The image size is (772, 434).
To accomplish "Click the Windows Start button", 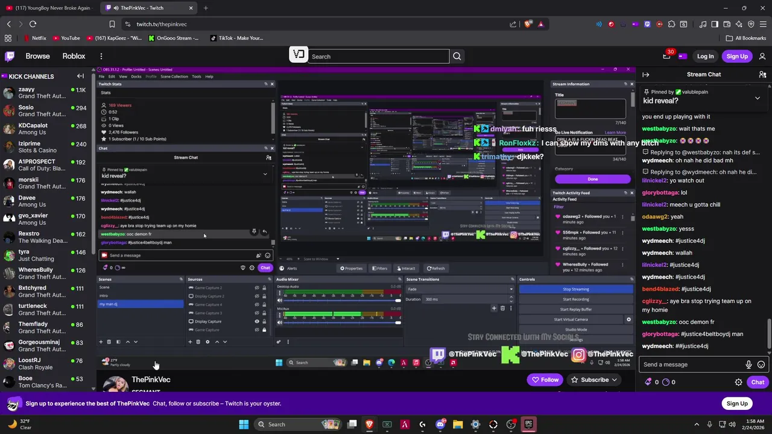I will click(x=244, y=424).
